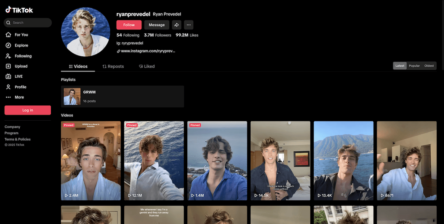
Task: Select the Latest sort option
Action: pyautogui.click(x=400, y=66)
